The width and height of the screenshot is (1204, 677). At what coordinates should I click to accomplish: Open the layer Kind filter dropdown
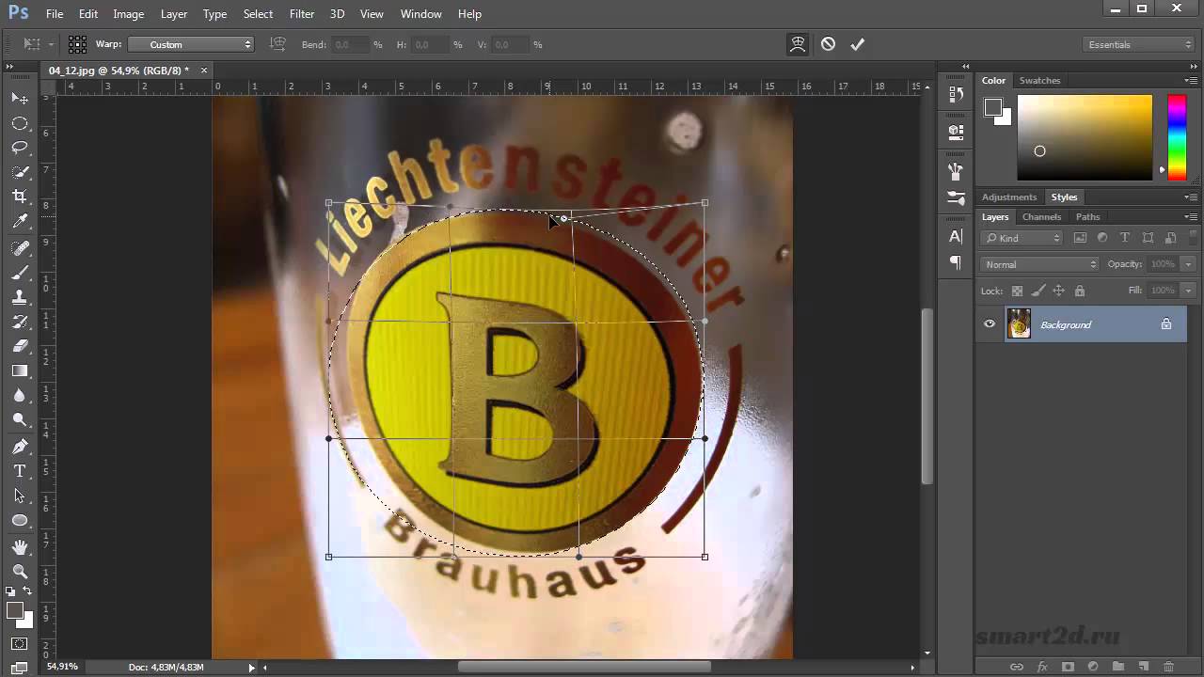[1022, 238]
